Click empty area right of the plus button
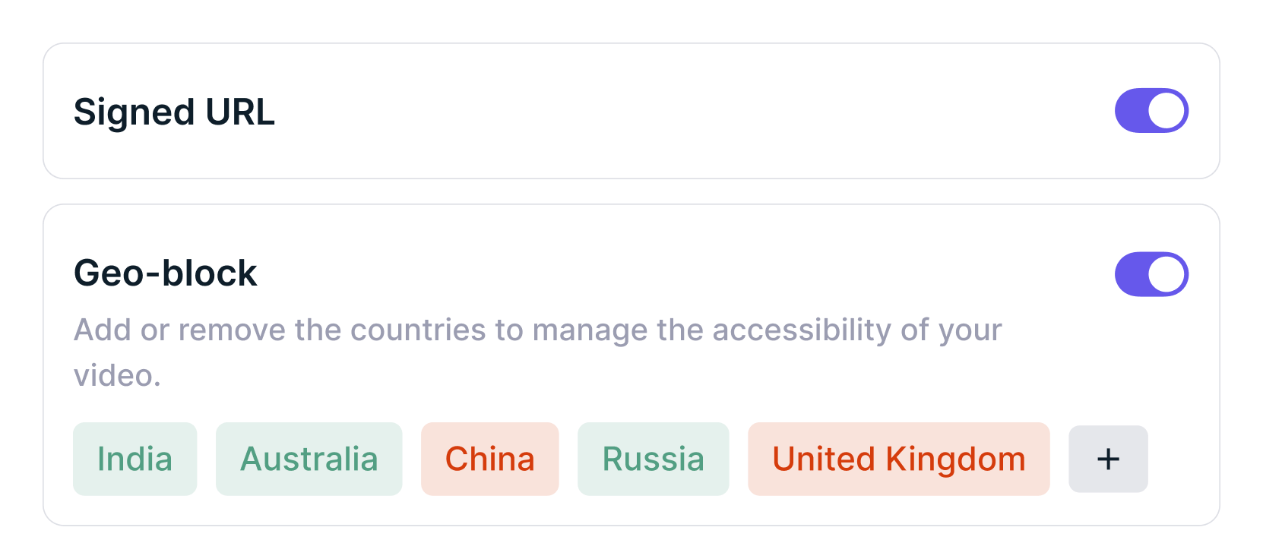Image resolution: width=1263 pixels, height=559 pixels. (1182, 460)
